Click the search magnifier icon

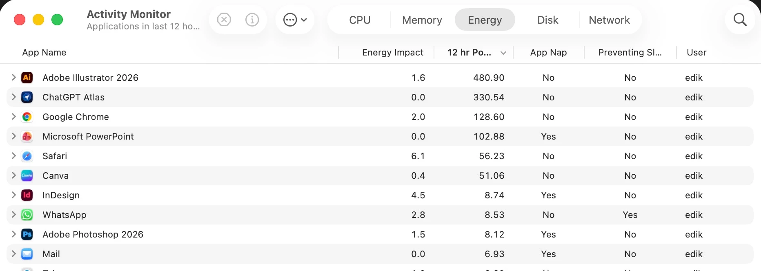pos(740,20)
